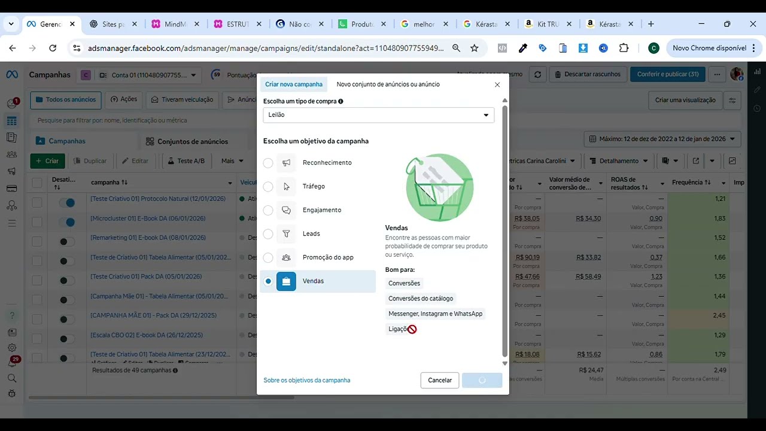Close the create campaign dialog with X
This screenshot has height=431, width=766.
click(x=497, y=85)
